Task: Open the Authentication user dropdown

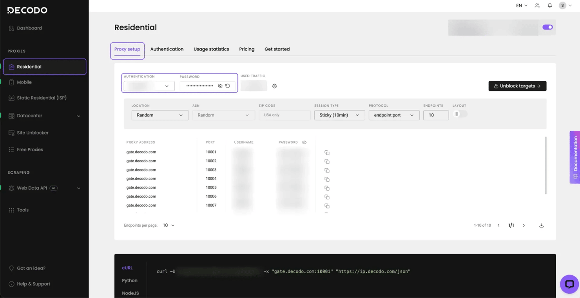Action: [149, 86]
